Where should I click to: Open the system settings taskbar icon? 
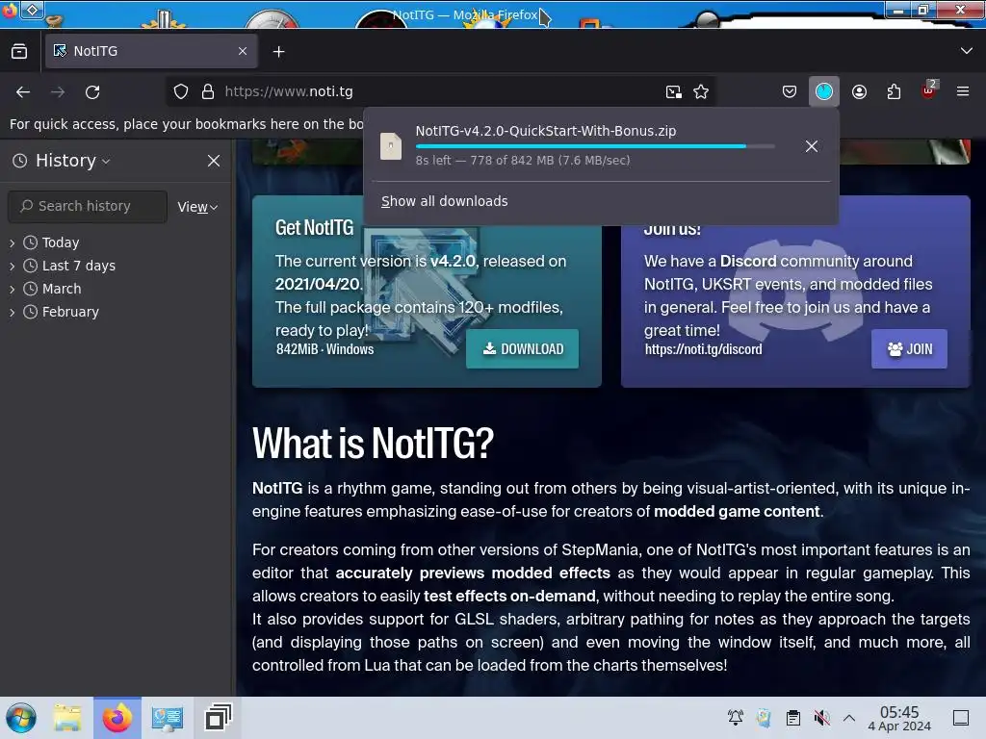tap(168, 718)
